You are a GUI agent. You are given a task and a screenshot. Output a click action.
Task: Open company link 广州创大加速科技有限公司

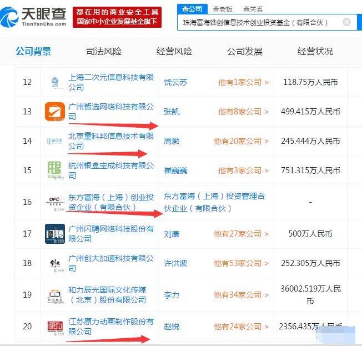tap(111, 263)
